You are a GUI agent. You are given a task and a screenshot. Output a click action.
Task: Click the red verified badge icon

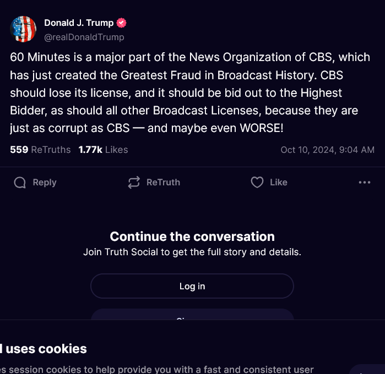pyautogui.click(x=122, y=23)
